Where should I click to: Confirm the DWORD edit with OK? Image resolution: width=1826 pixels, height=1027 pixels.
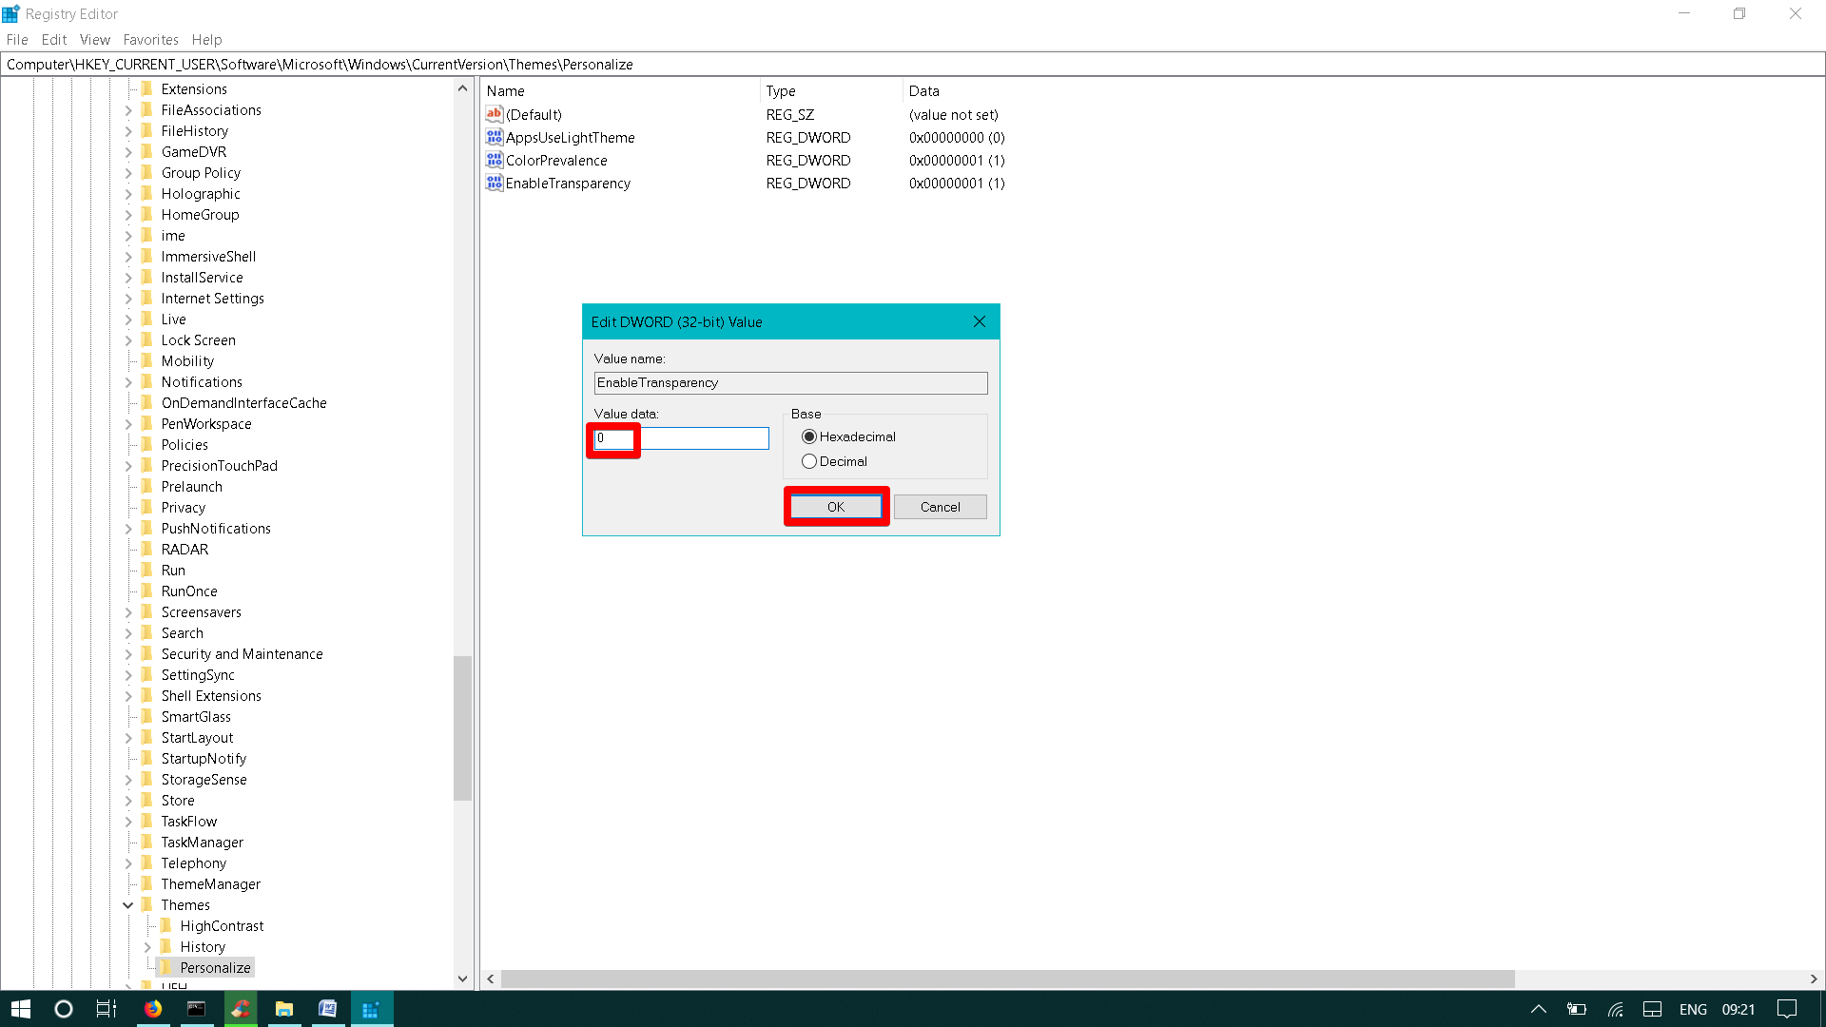(x=836, y=507)
